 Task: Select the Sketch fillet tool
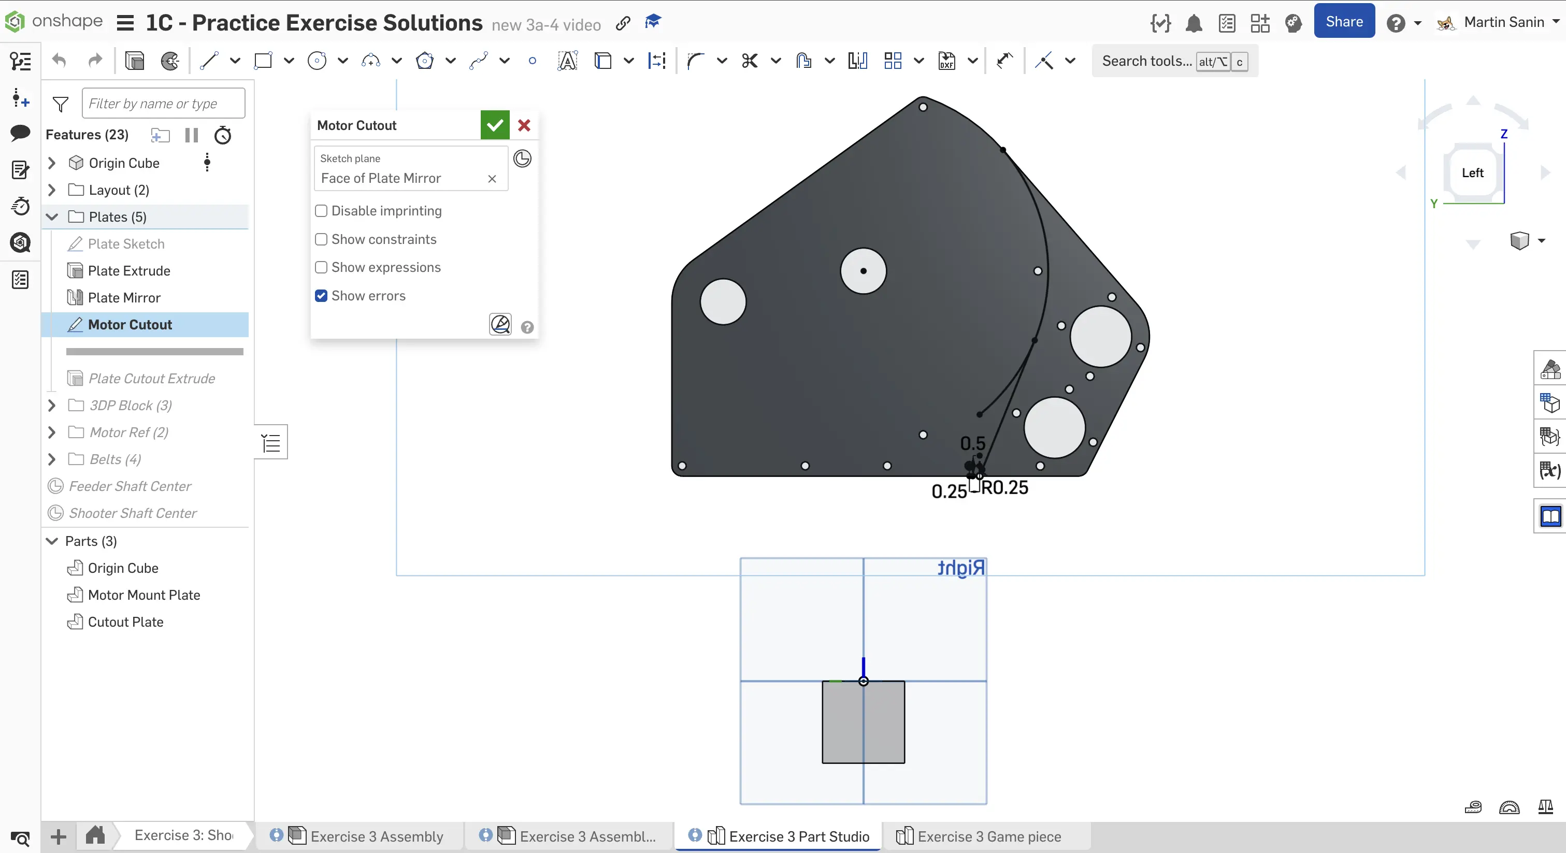[695, 61]
